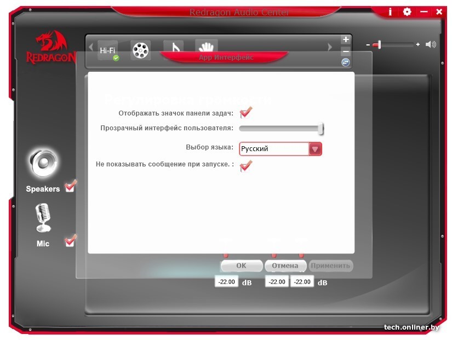Click the App Интерфейс dialog title
This screenshot has height=340, width=452.
click(x=226, y=57)
